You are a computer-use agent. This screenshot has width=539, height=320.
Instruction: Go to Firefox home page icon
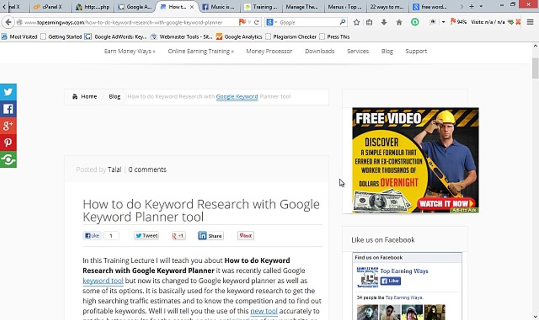coord(398,22)
